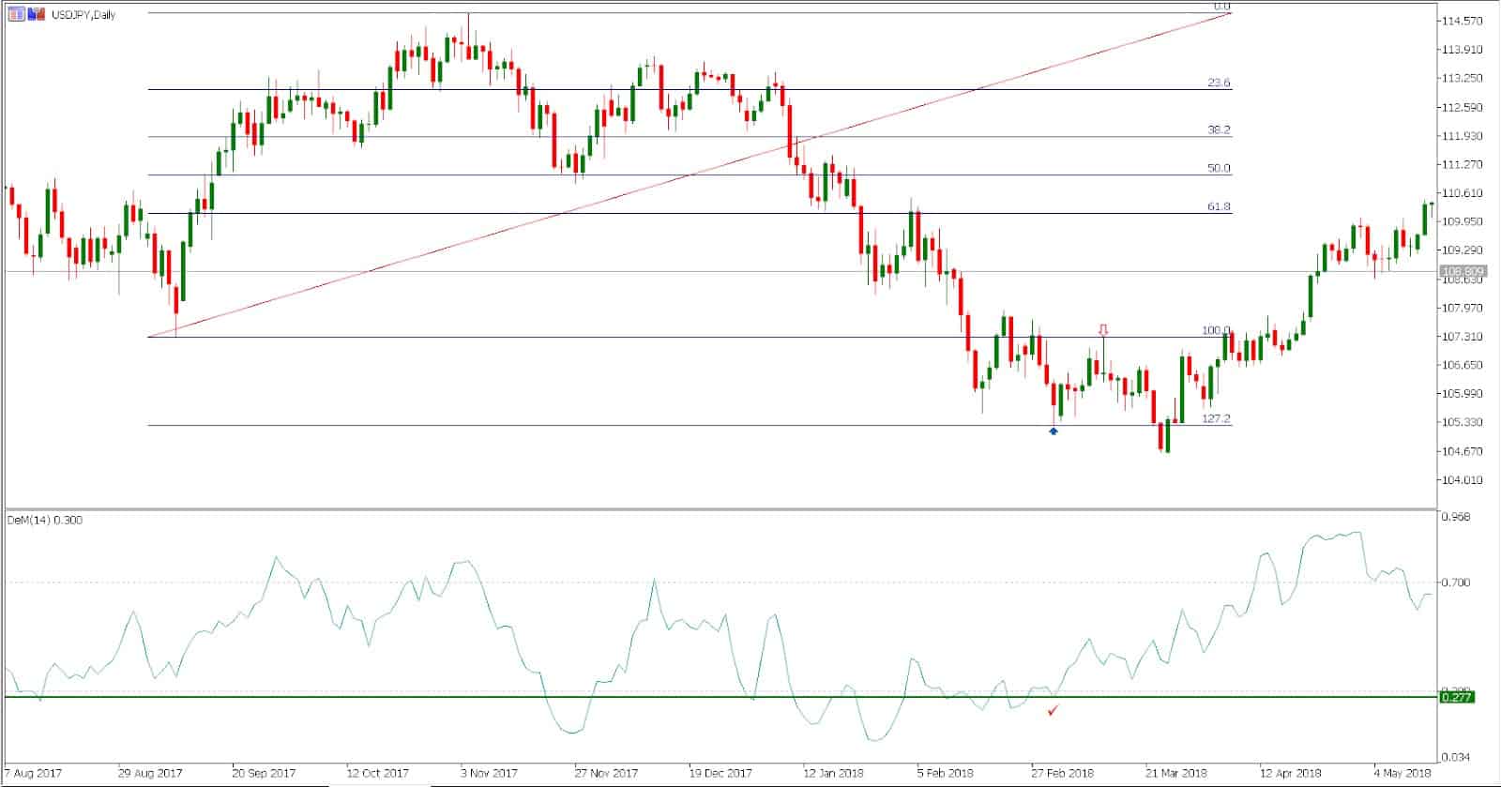
Task: Click the current price tag 108.809
Action: click(x=1462, y=271)
